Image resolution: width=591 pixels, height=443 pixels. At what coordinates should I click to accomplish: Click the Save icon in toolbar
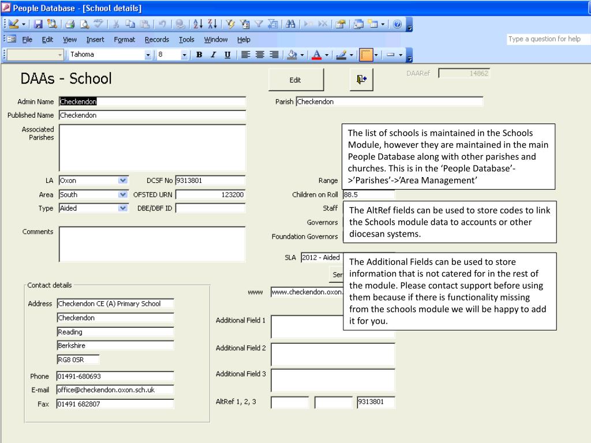click(38, 24)
